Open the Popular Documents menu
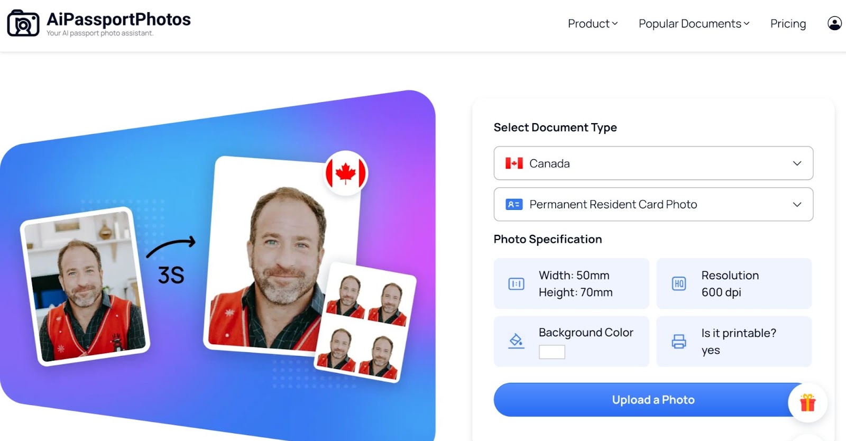Screen dimensions: 846x441 point(694,24)
